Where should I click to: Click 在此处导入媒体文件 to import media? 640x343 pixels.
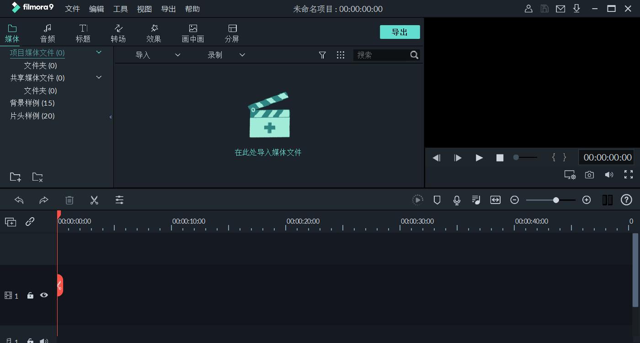268,152
